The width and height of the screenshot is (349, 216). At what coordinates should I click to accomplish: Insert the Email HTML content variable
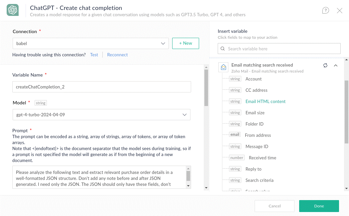[x=265, y=102]
